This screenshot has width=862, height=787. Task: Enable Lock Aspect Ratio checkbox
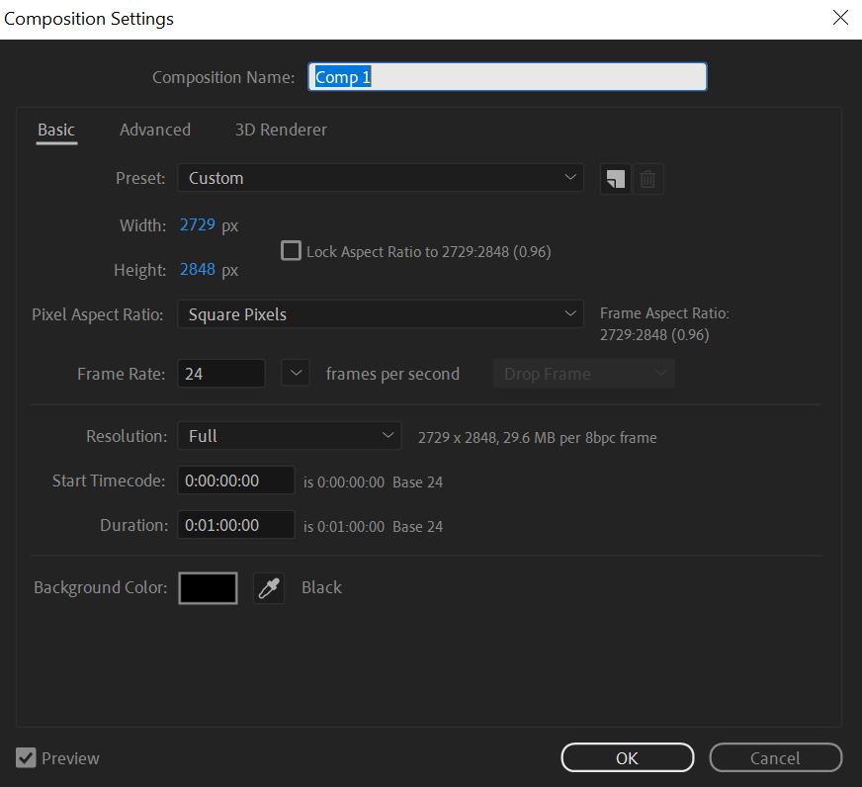(x=291, y=251)
